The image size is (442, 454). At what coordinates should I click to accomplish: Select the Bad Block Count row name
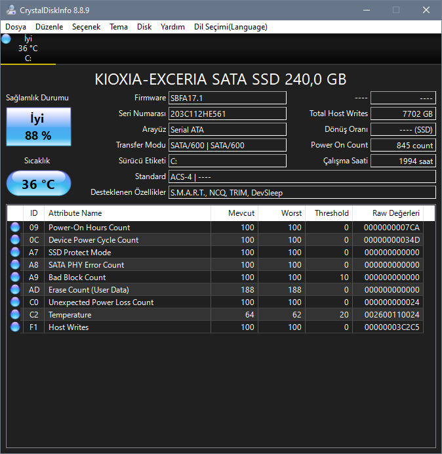click(x=77, y=278)
